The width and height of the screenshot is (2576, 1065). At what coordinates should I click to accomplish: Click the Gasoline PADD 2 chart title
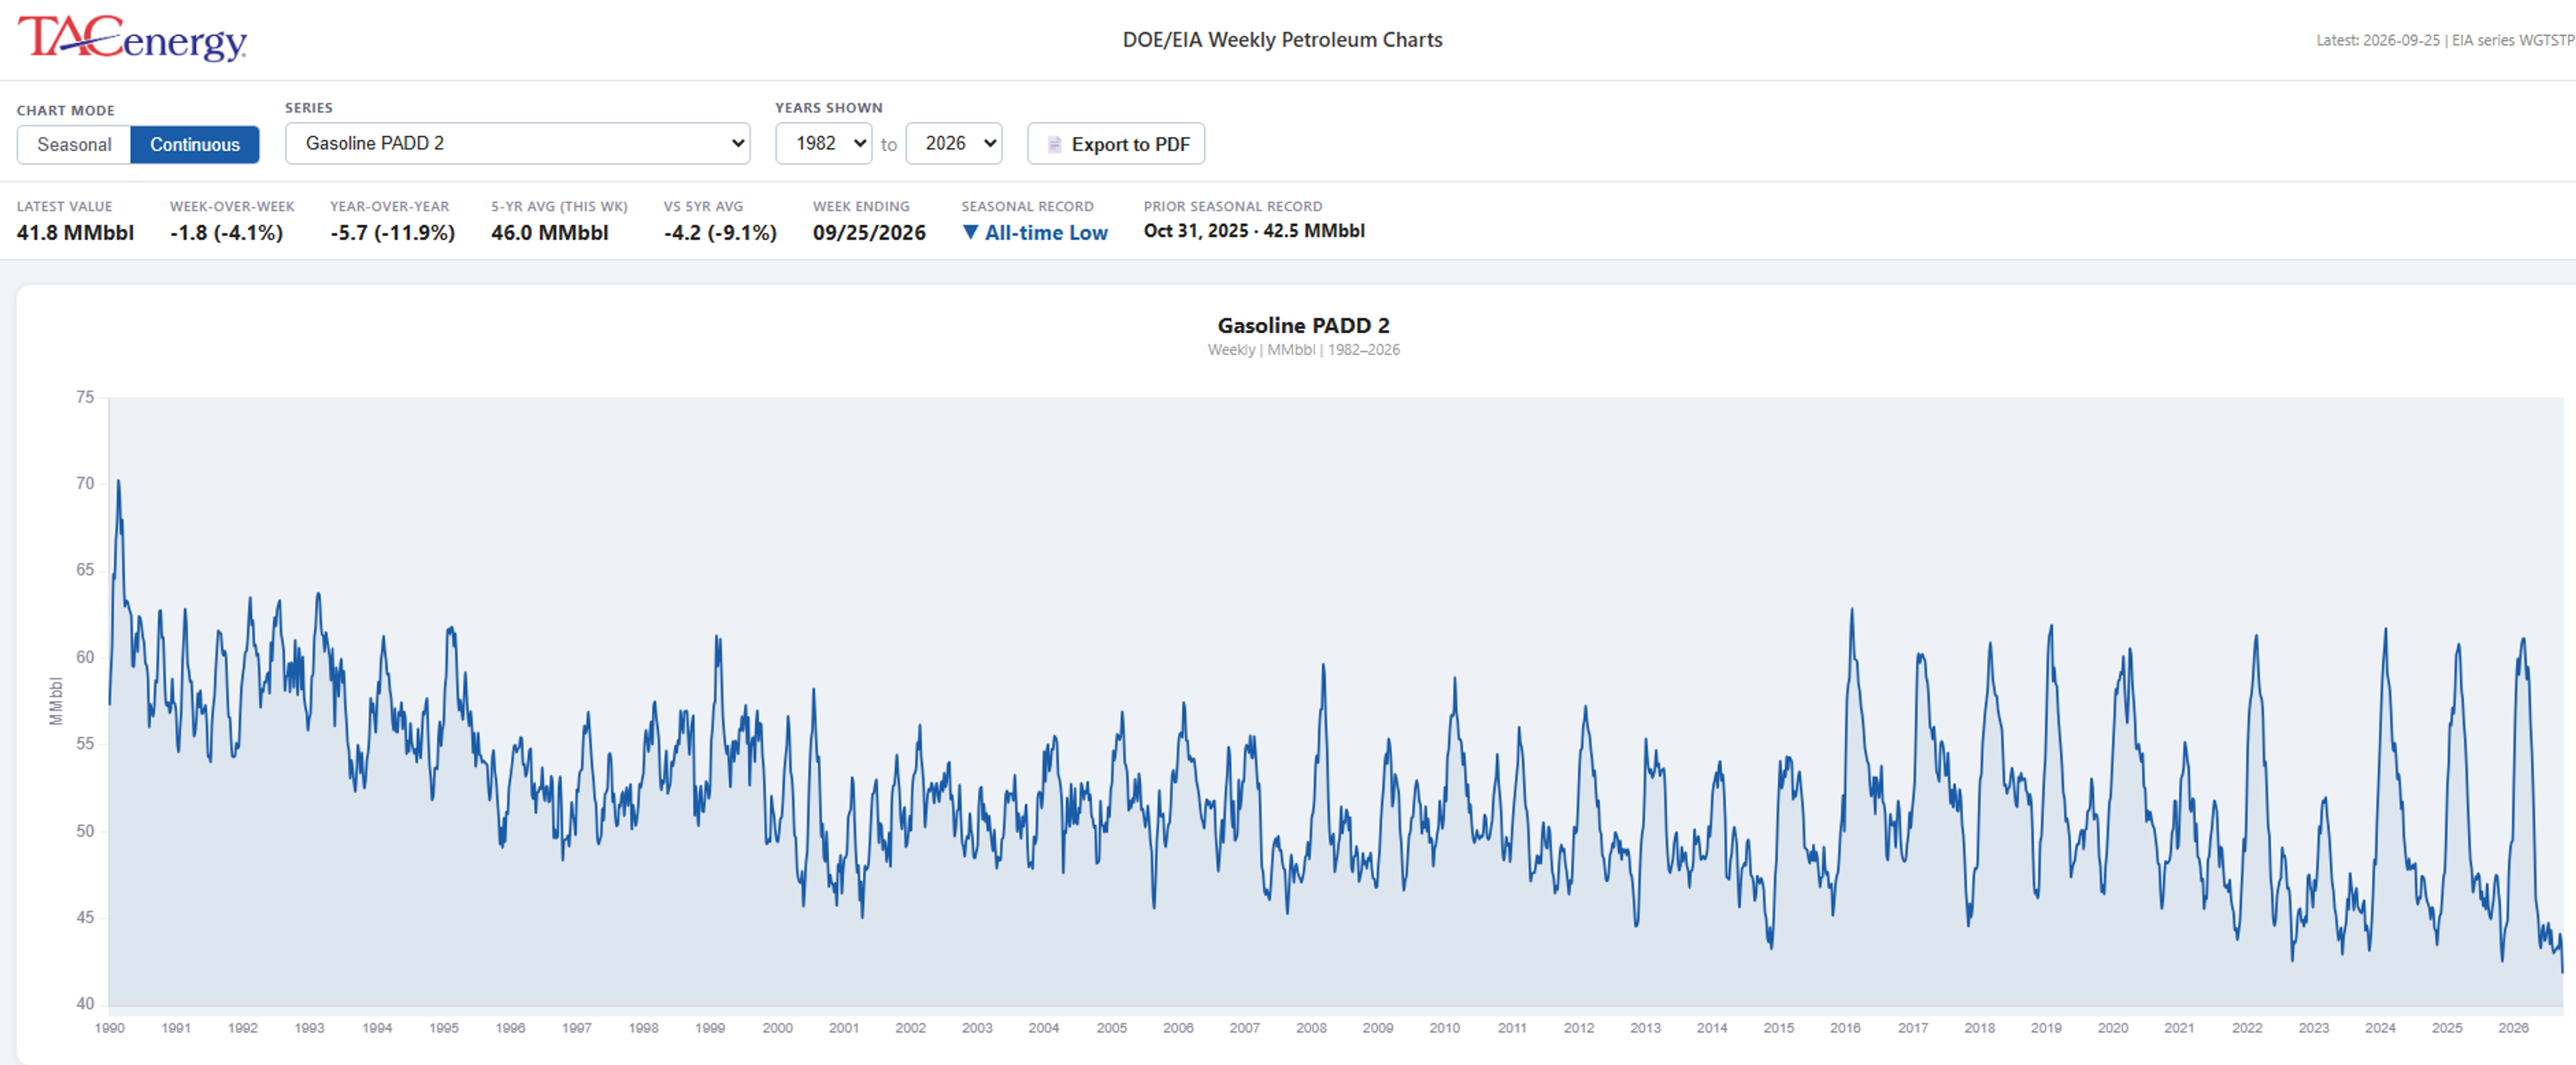(1304, 325)
